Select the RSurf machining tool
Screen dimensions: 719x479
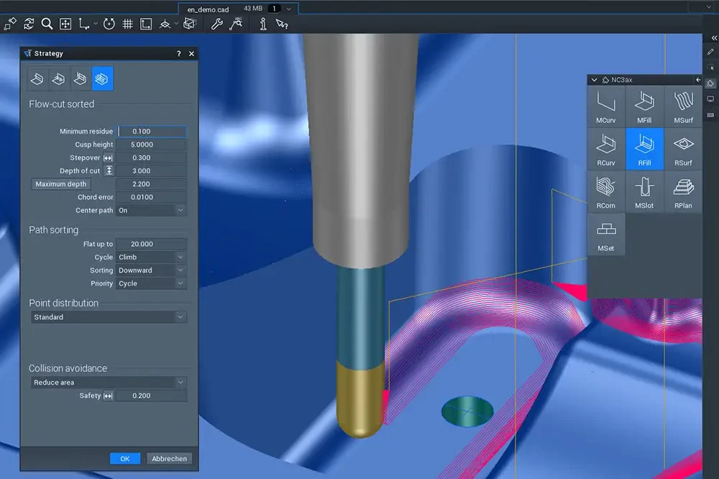pyautogui.click(x=683, y=149)
